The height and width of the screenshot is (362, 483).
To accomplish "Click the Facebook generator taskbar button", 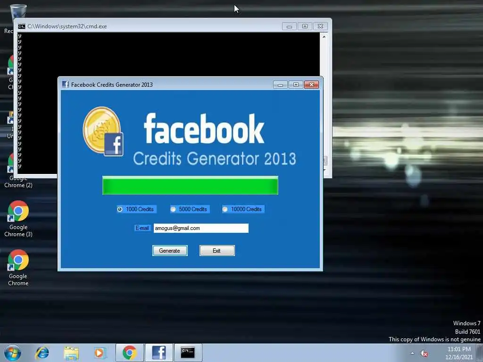I will click(x=158, y=353).
